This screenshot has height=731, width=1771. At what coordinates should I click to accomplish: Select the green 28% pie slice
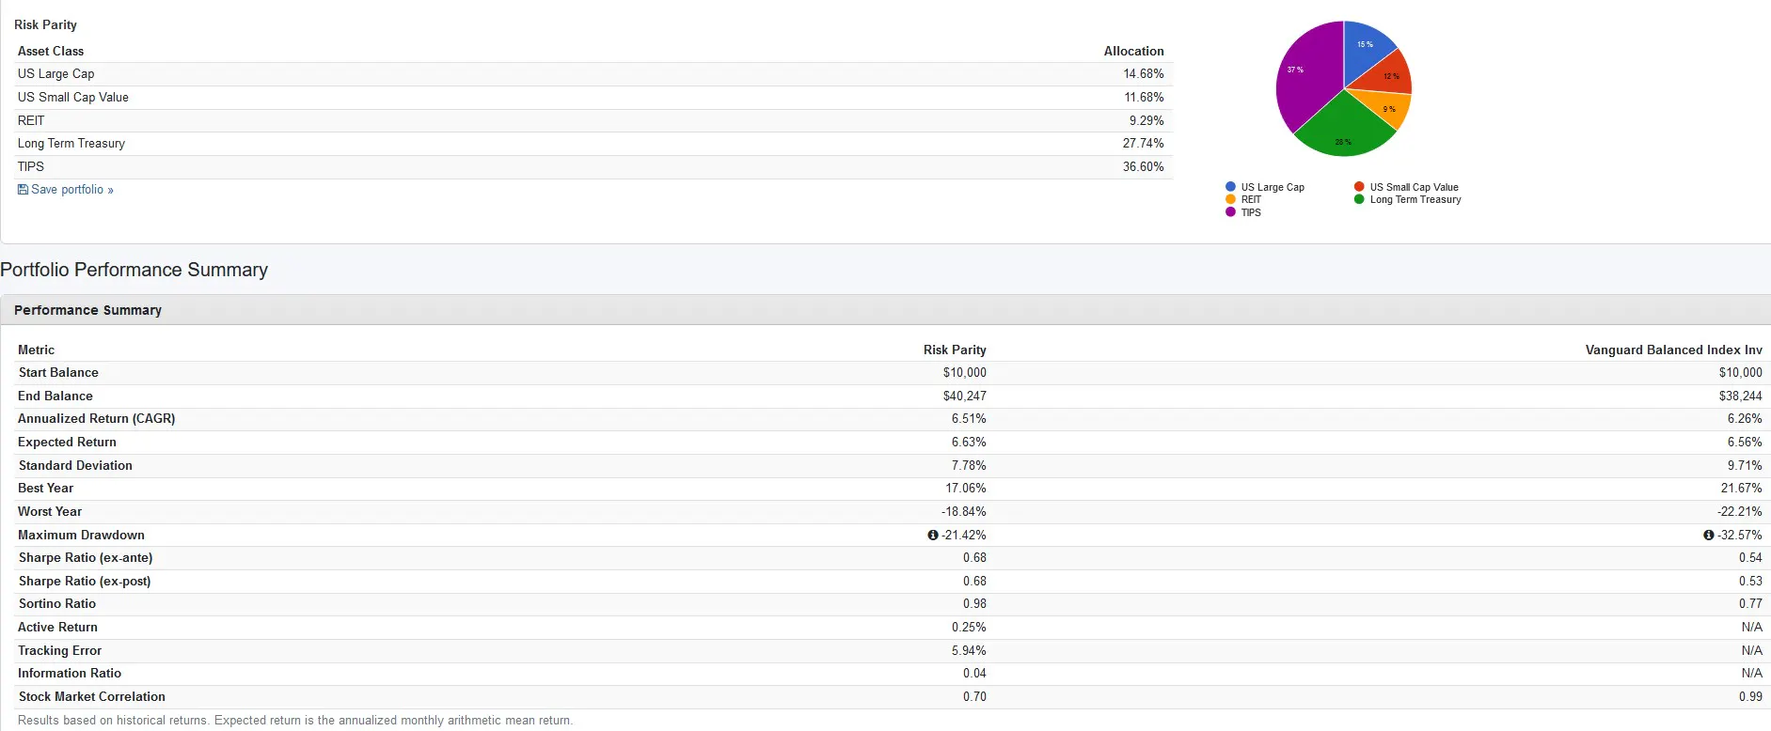click(x=1343, y=132)
